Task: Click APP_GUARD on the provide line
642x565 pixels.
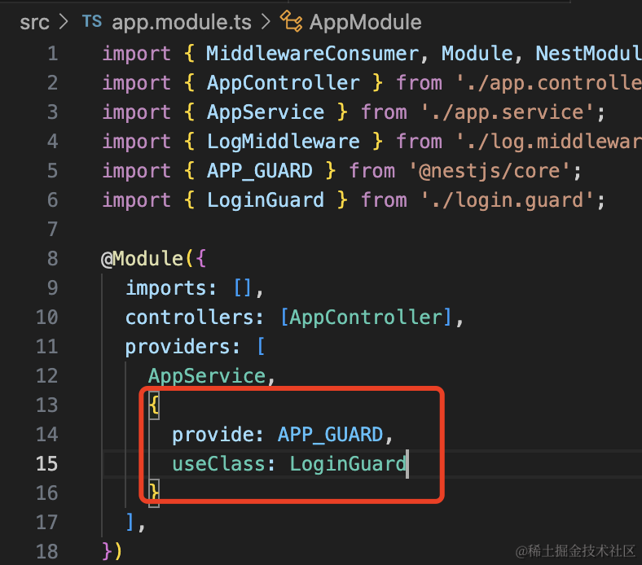Action: 330,435
